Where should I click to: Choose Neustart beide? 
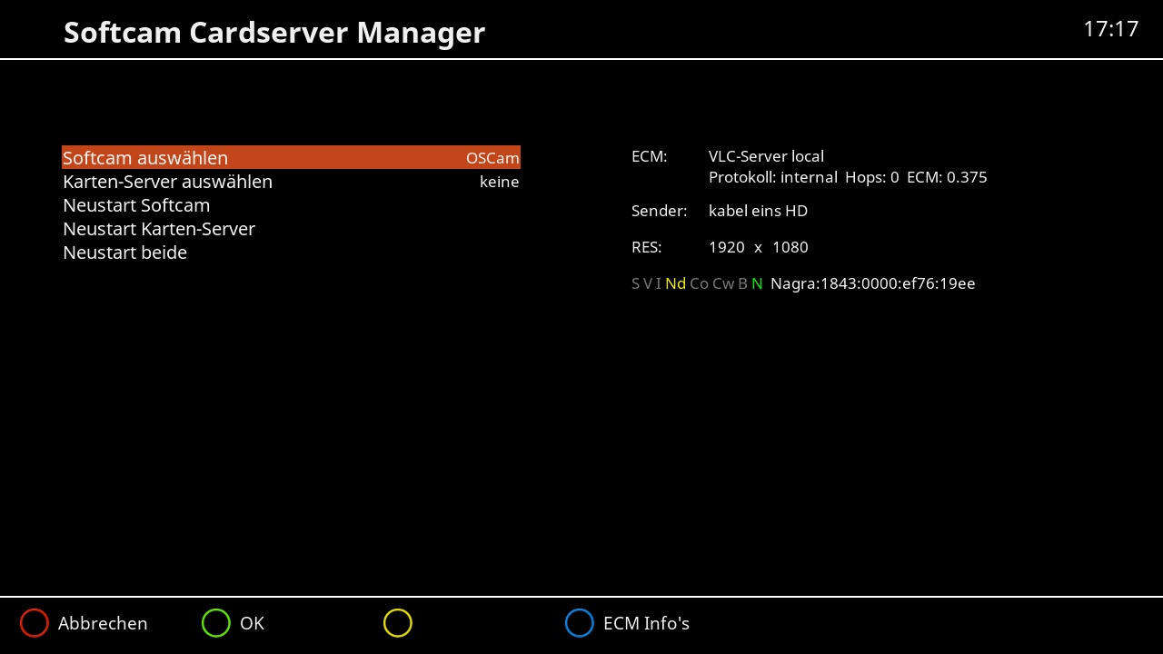pyautogui.click(x=124, y=253)
